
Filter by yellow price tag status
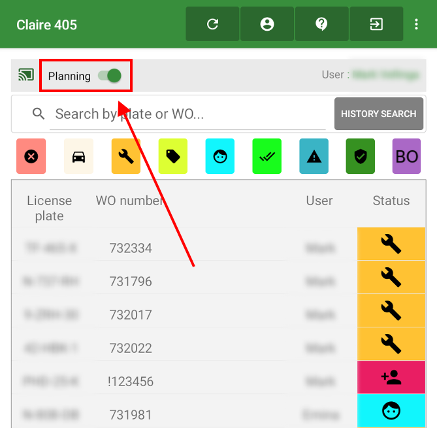coord(173,156)
